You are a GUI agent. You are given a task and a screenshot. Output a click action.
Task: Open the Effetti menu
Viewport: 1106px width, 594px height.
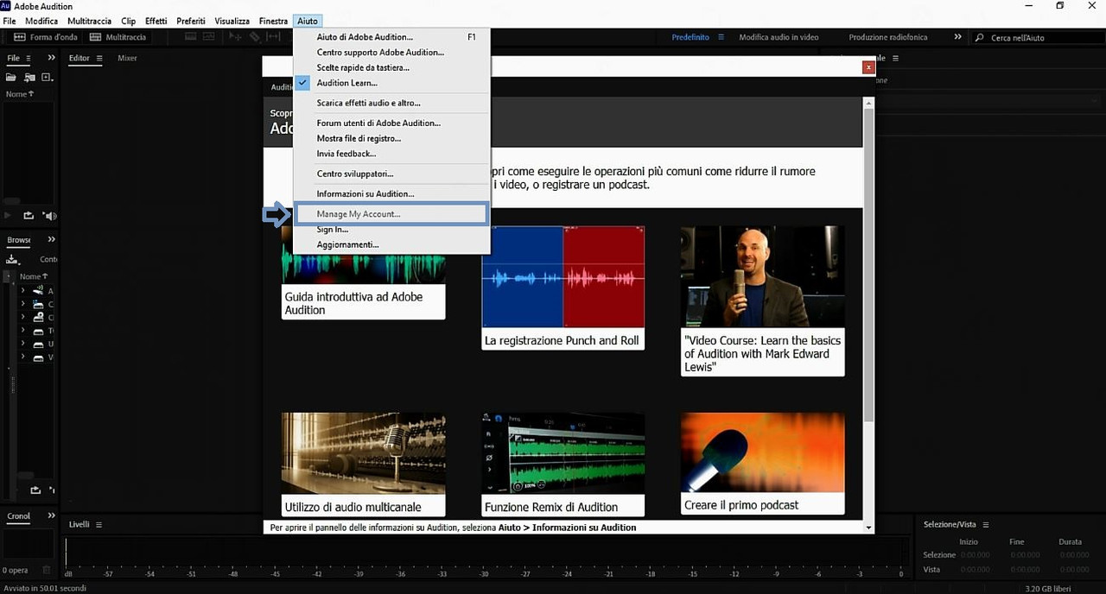(156, 21)
